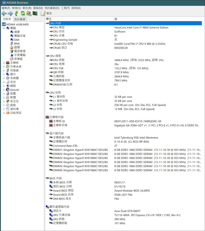Select the 電腦名稱 tree item
This screenshot has height=231, width=205.
18,36
